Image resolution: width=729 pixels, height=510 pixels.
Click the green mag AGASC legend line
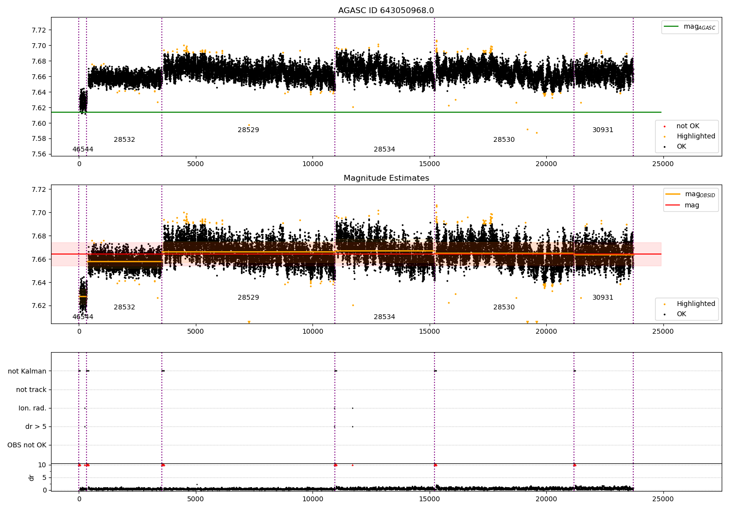[x=671, y=27]
